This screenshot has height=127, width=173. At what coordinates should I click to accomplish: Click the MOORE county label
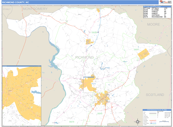153,24
